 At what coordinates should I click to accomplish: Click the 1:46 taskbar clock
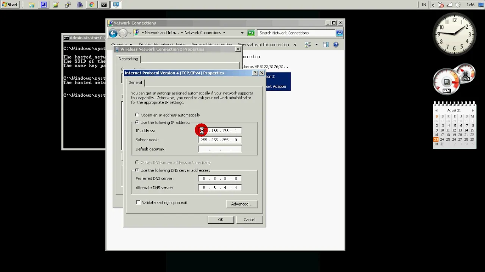click(470, 5)
